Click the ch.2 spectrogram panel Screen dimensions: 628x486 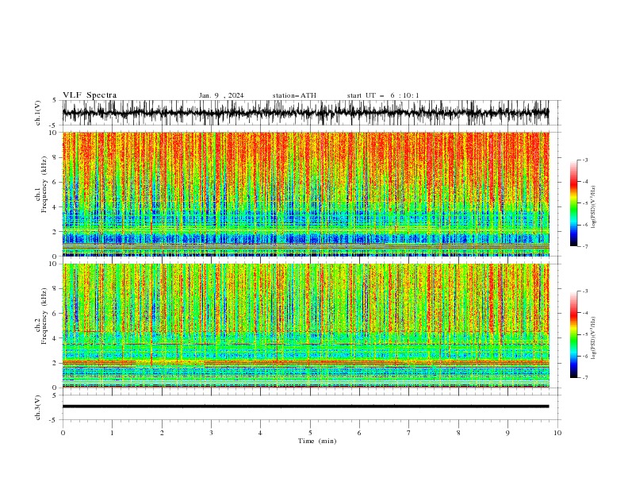[x=305, y=326]
